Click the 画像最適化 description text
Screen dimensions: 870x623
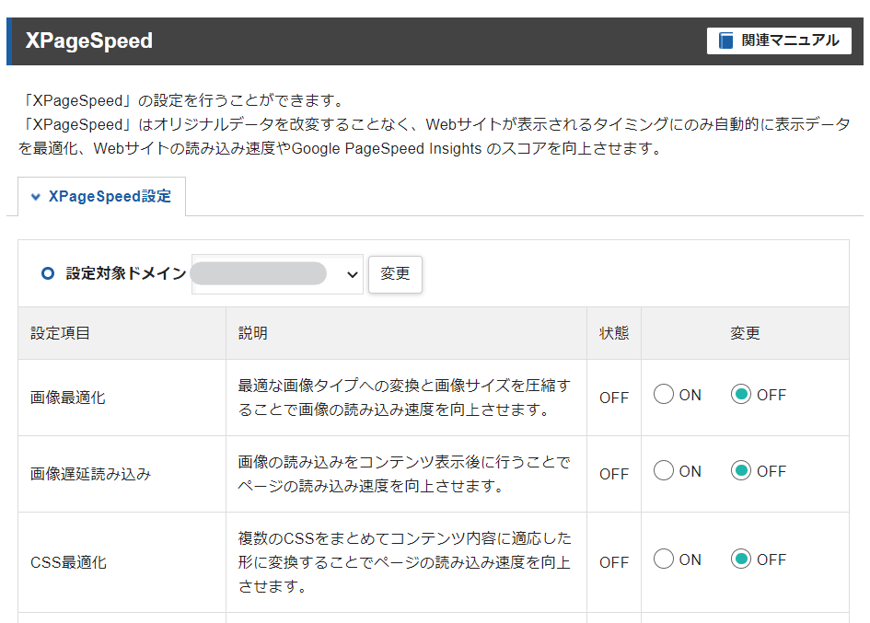(x=404, y=398)
